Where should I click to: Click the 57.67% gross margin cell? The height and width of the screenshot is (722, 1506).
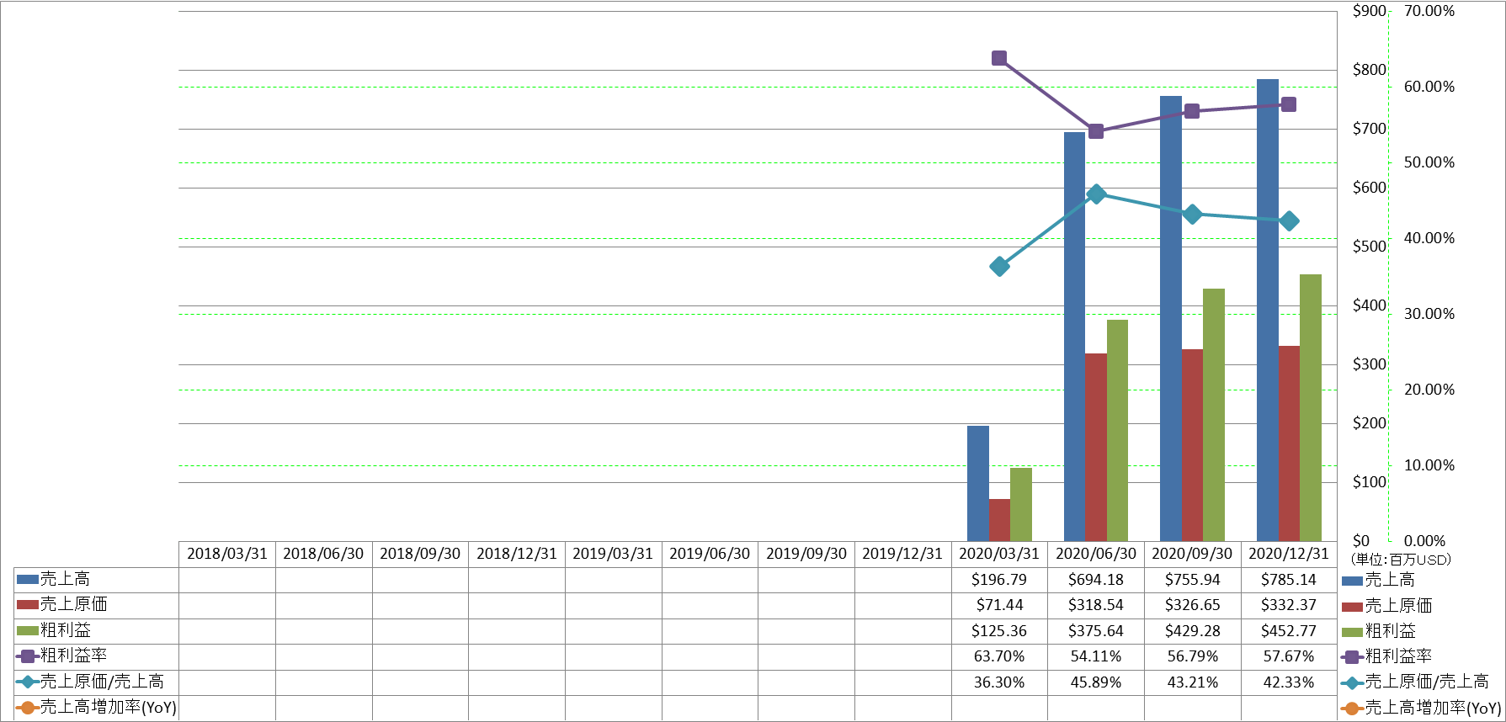coord(1289,656)
